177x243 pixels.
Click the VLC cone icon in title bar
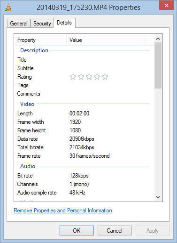(x=8, y=8)
